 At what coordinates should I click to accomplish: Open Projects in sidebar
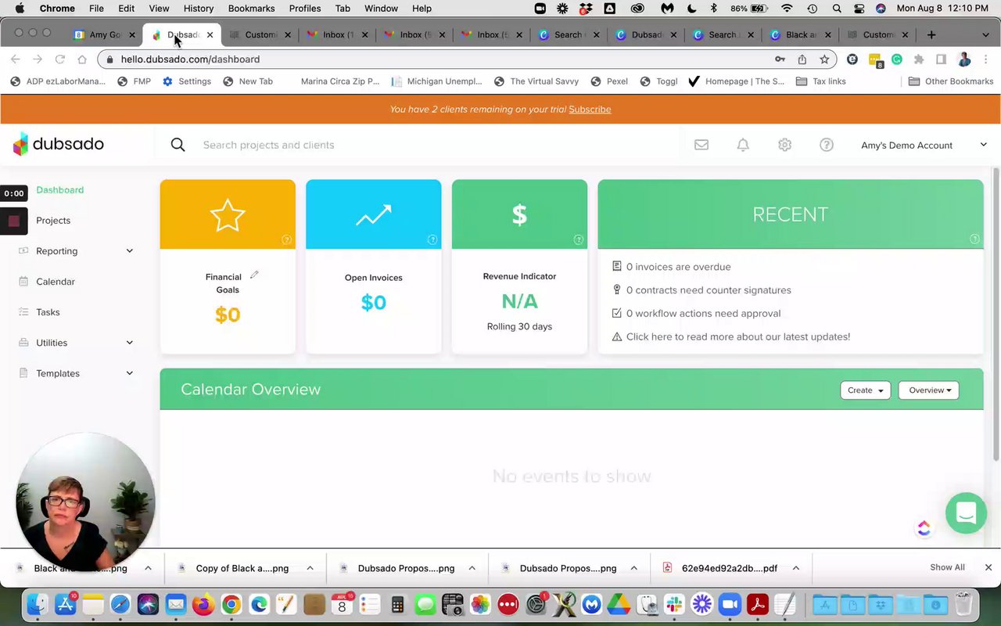click(53, 221)
